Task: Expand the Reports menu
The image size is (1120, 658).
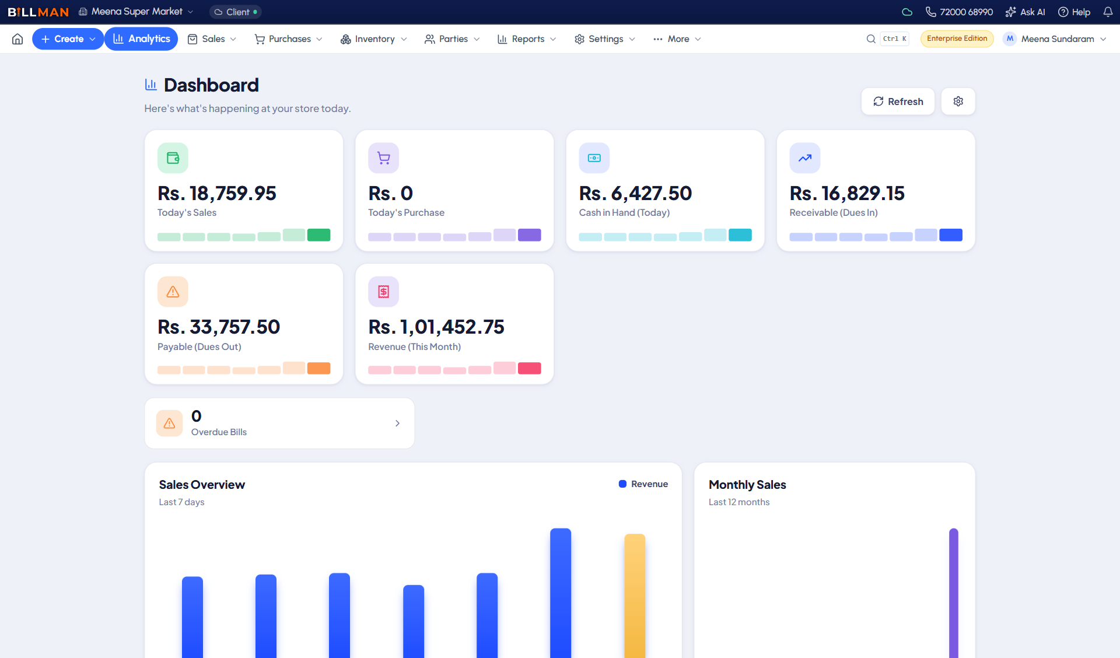Action: 527,39
